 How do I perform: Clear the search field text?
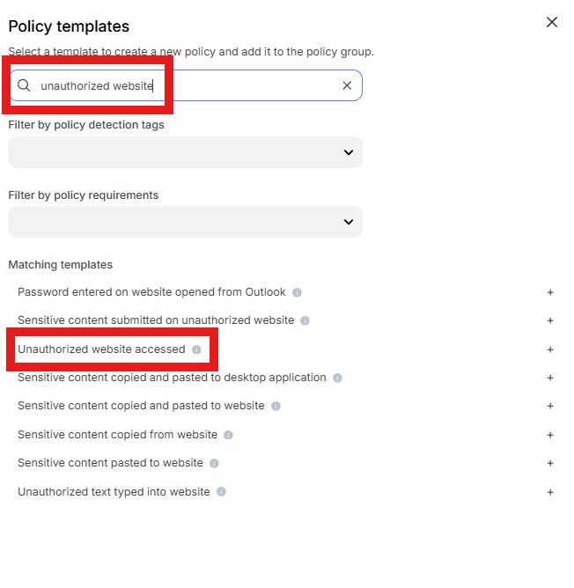click(x=347, y=85)
